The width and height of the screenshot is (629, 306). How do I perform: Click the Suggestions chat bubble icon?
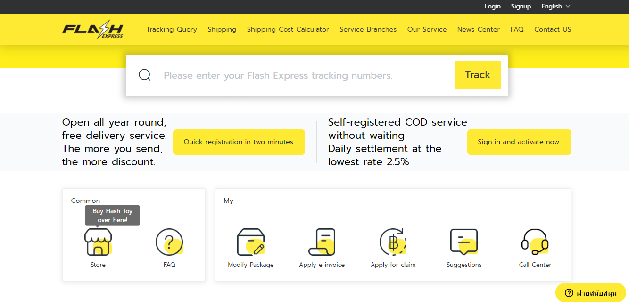[464, 242]
